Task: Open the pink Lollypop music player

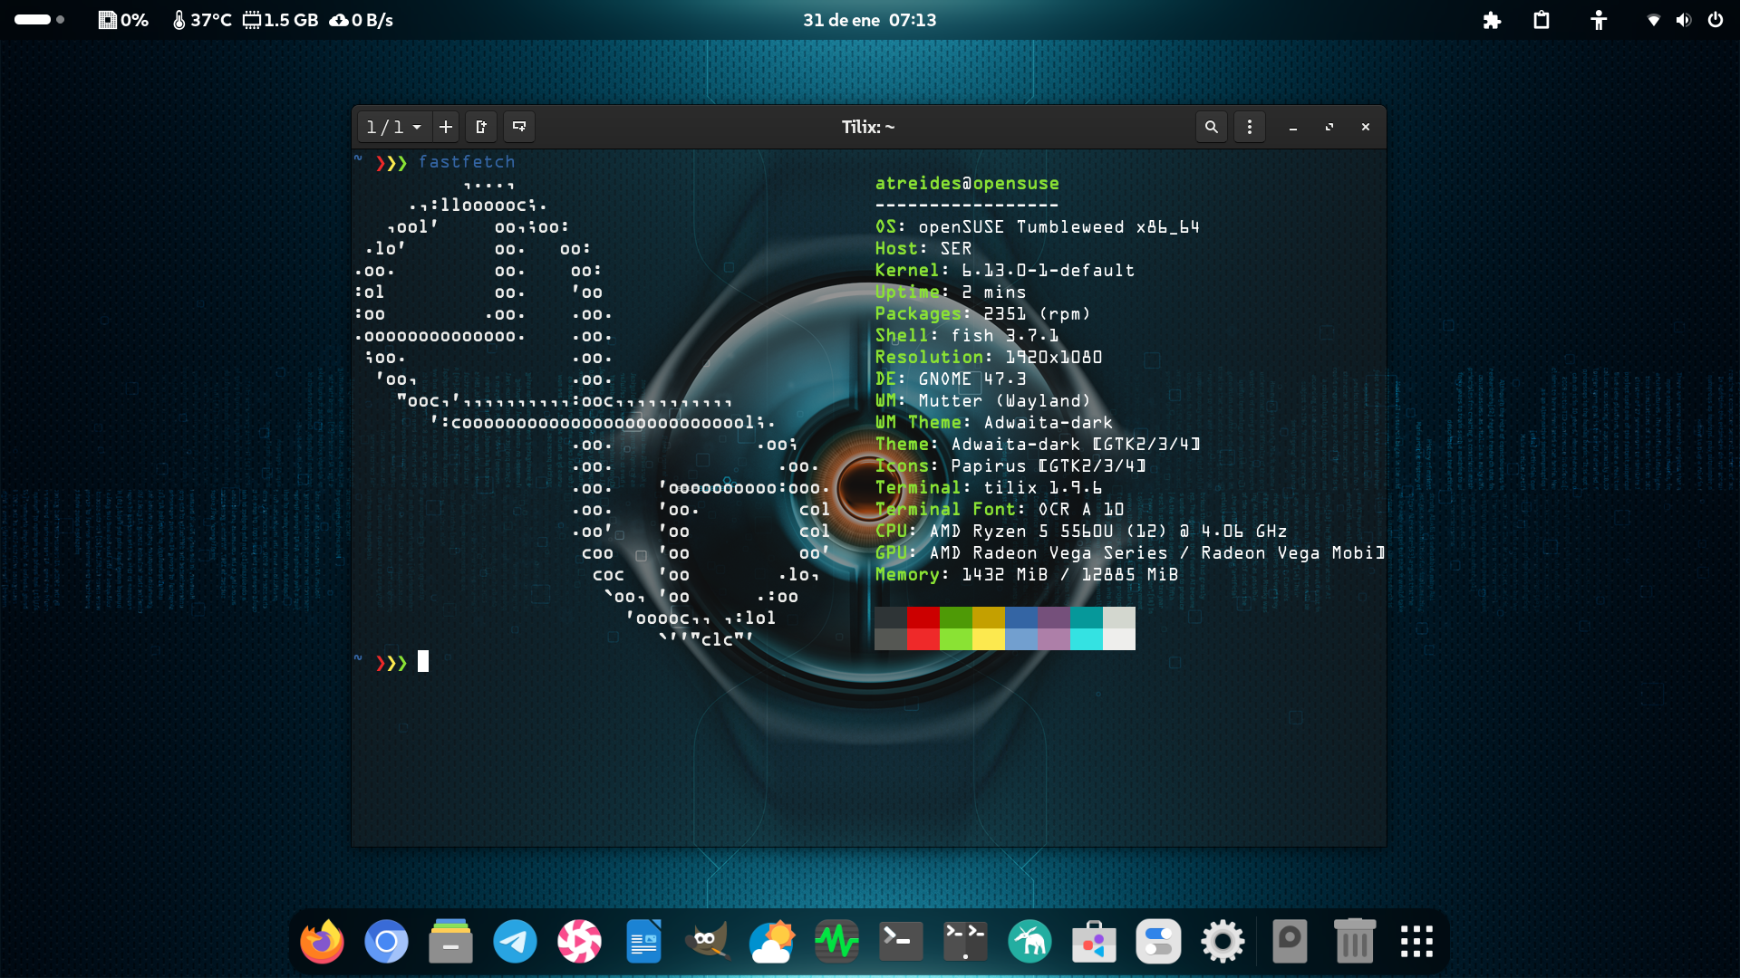Action: [579, 942]
